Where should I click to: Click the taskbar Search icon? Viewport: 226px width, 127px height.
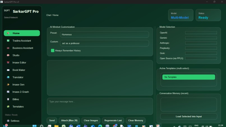[42, 126]
